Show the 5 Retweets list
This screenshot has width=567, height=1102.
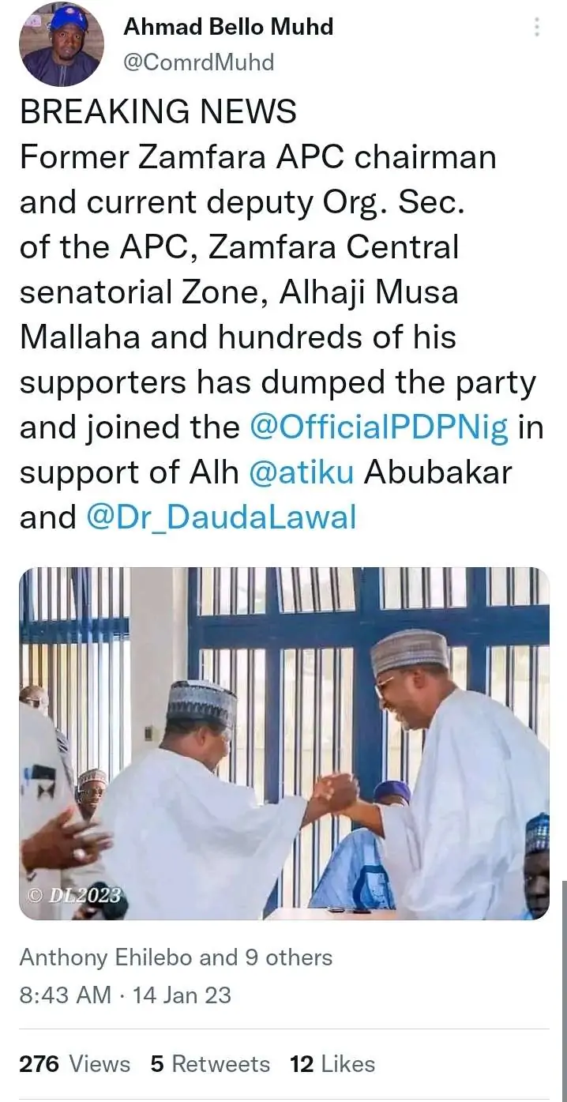(x=210, y=1064)
